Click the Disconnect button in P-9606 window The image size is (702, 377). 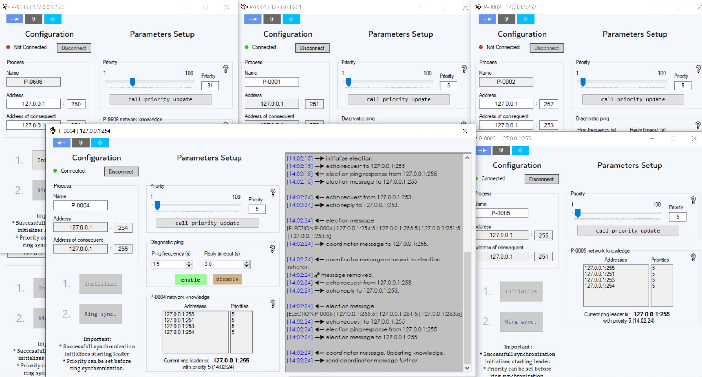coord(74,48)
